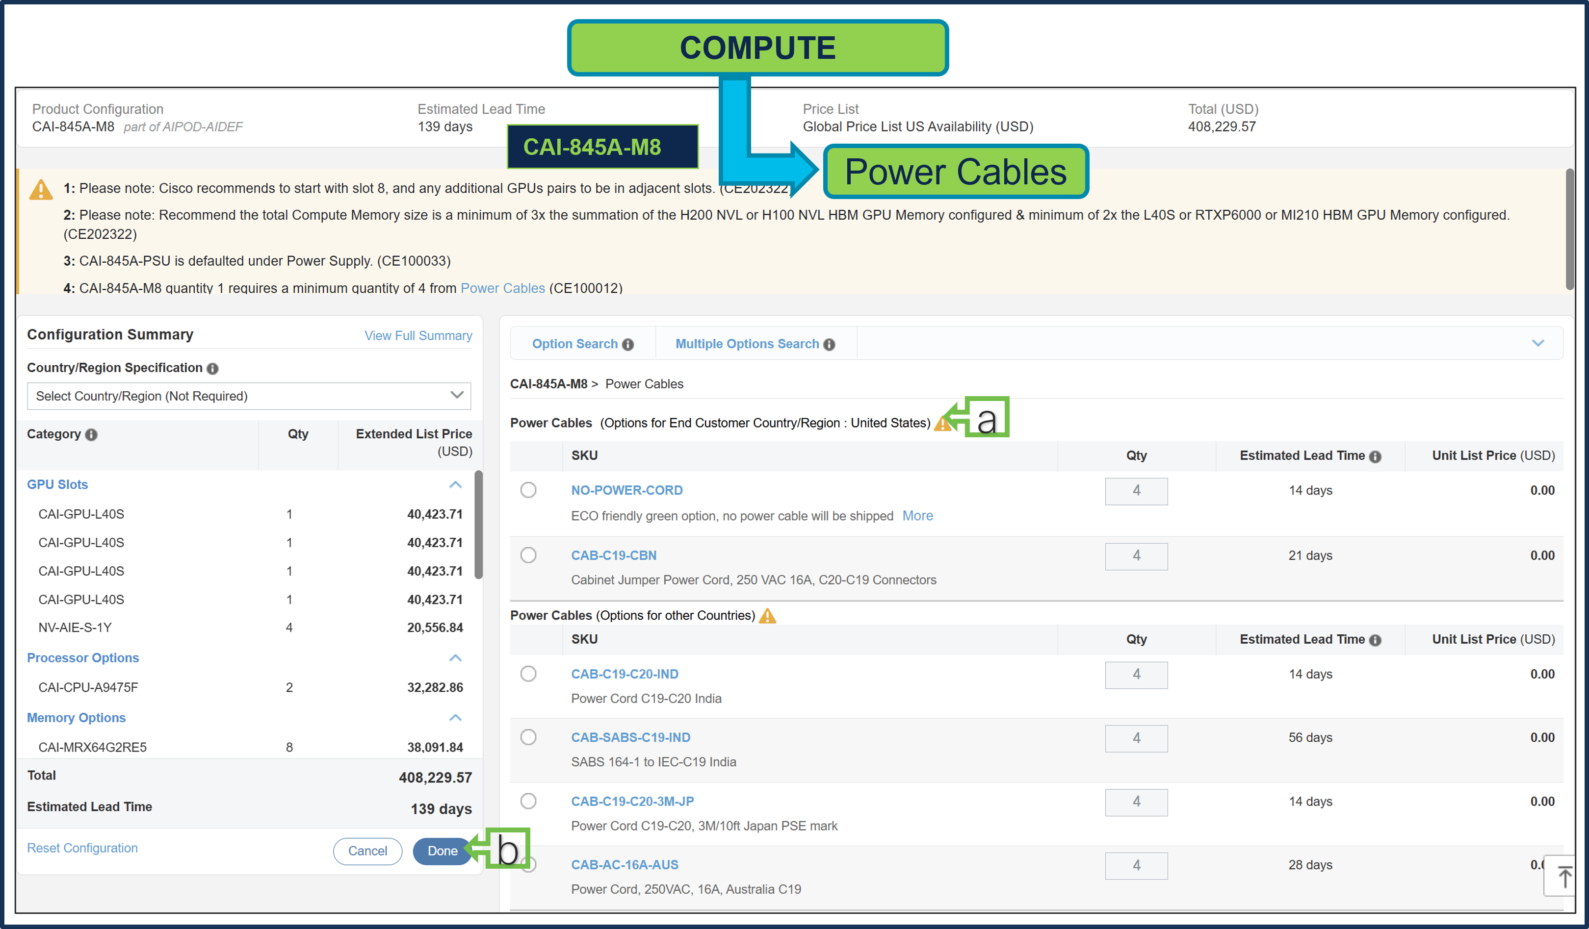This screenshot has width=1589, height=929.
Task: Select the CAB-C19-CBN radio option
Action: [x=528, y=555]
